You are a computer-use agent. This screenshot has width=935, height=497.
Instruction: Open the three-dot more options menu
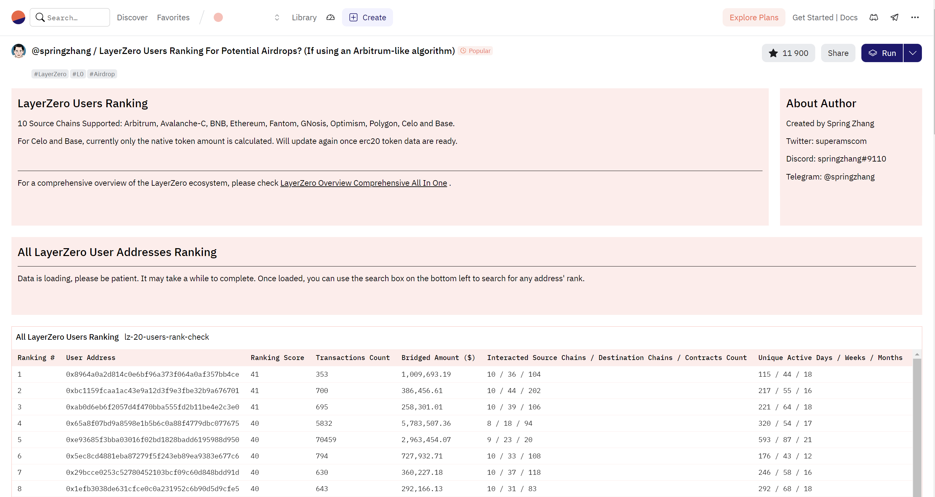[915, 17]
